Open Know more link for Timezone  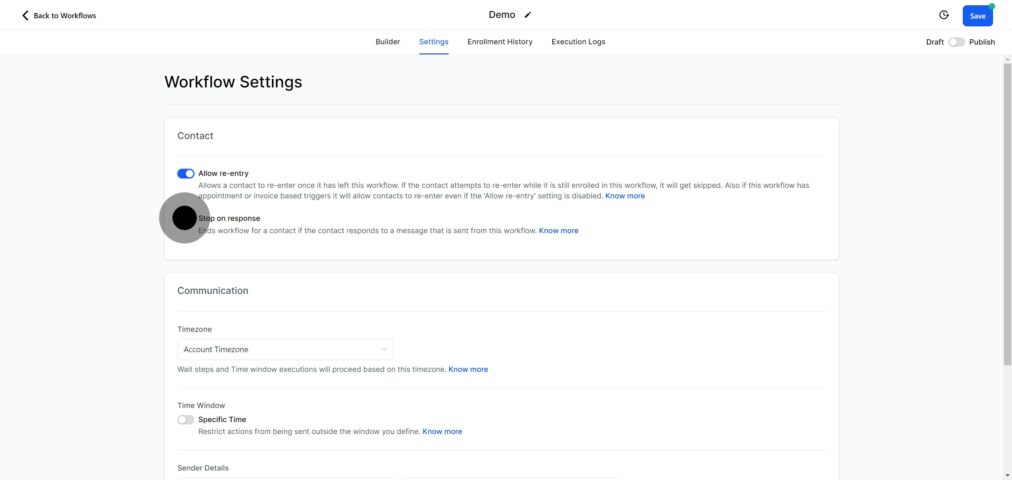[468, 369]
